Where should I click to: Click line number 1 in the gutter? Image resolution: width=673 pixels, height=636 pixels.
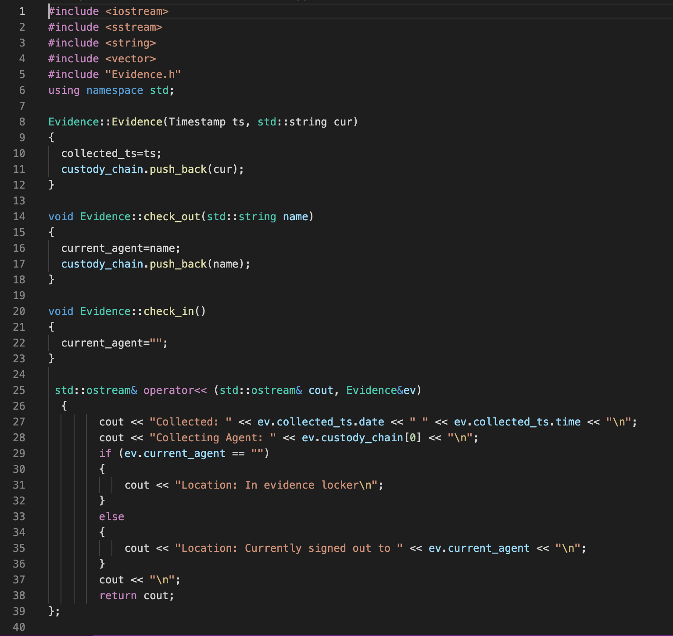pyautogui.click(x=22, y=11)
